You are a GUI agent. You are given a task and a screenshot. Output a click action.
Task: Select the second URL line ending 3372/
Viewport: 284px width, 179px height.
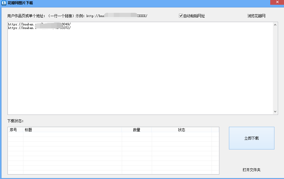click(39, 28)
